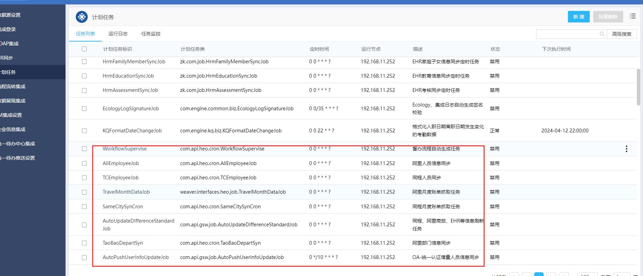
Task: Click the description 同程人员同步
Action: point(427,178)
